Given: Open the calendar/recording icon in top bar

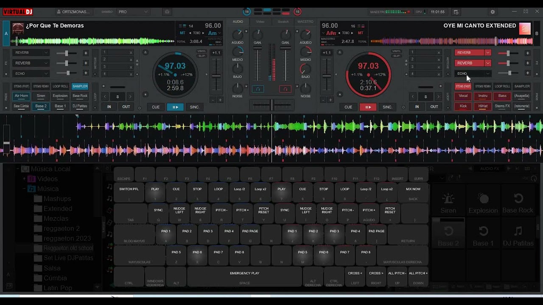Looking at the screenshot, I should tap(456, 12).
